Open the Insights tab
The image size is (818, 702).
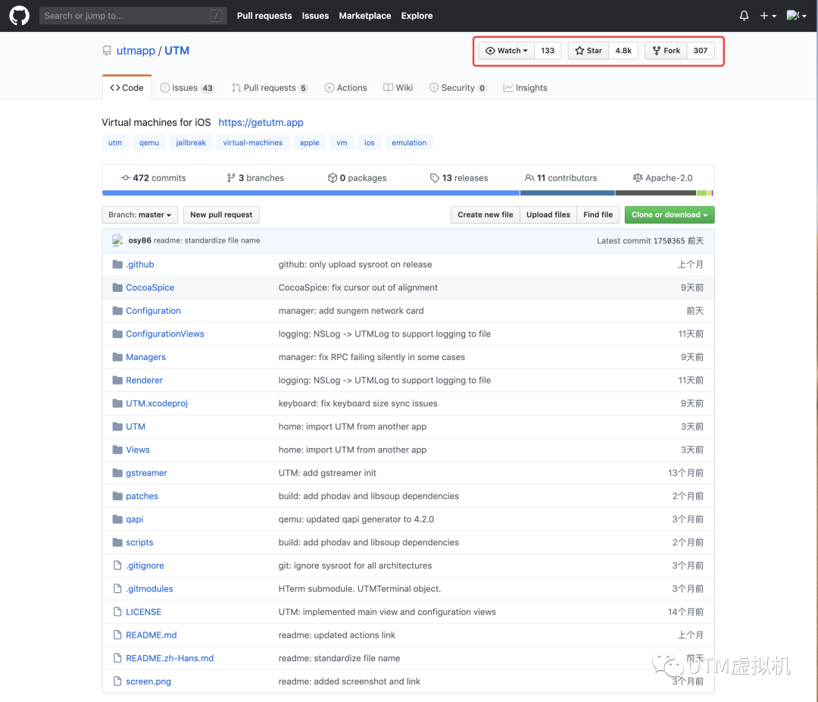(526, 88)
